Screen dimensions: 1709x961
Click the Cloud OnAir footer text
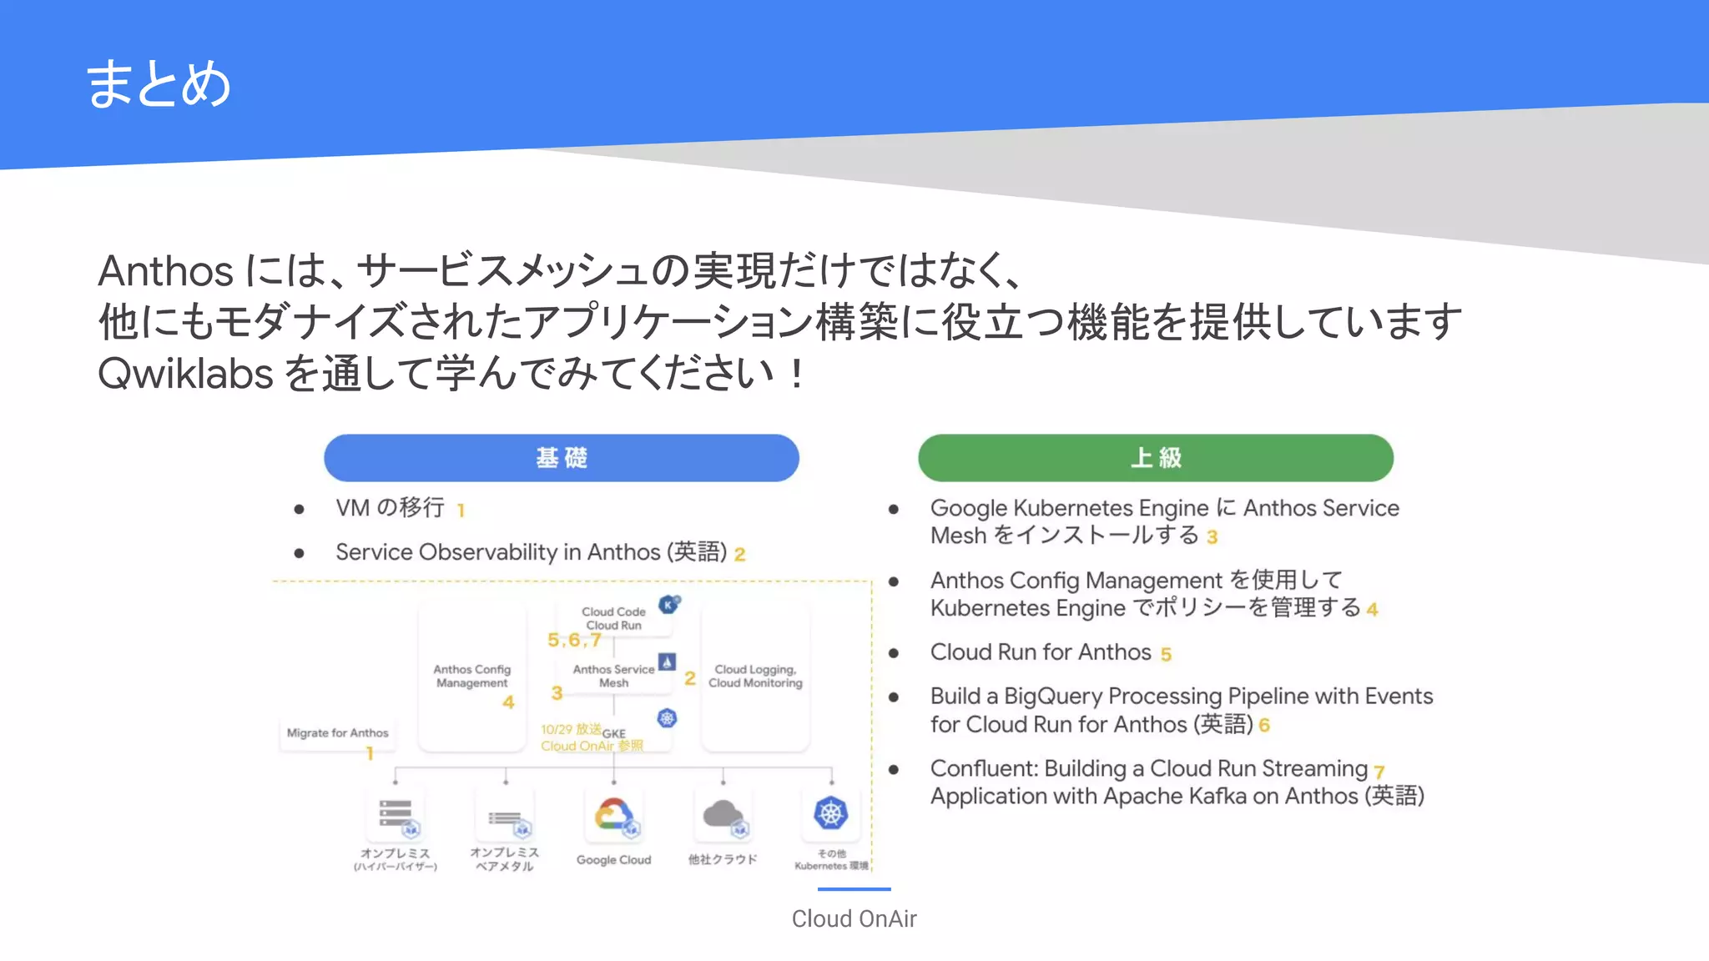(x=854, y=918)
